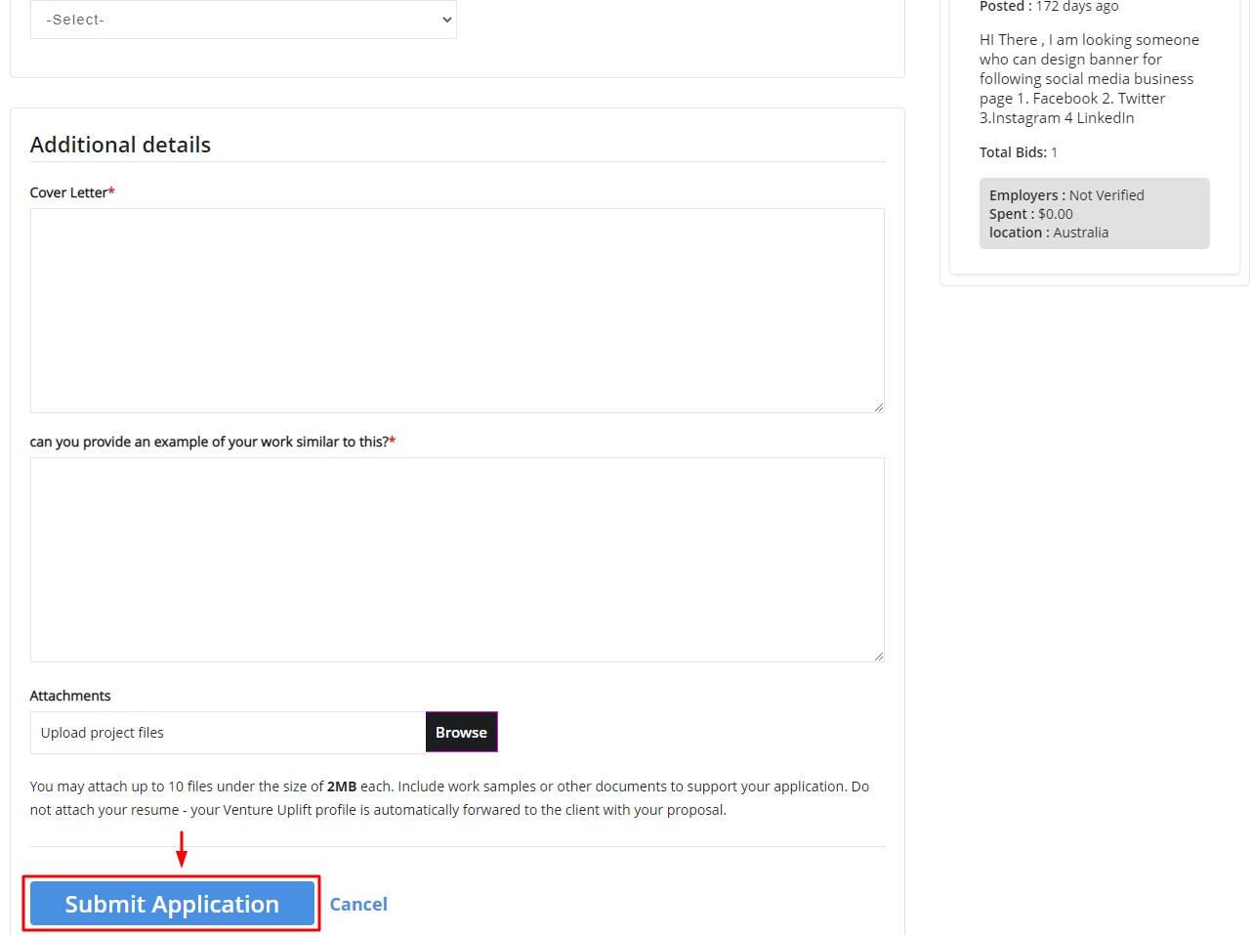The height and width of the screenshot is (935, 1252).
Task: Focus the work example text area
Action: click(457, 559)
